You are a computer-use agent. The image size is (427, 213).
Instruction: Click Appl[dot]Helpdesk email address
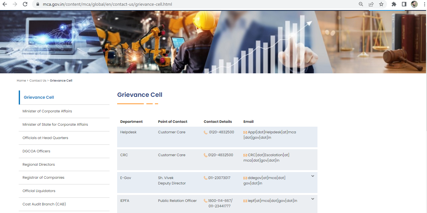point(270,135)
